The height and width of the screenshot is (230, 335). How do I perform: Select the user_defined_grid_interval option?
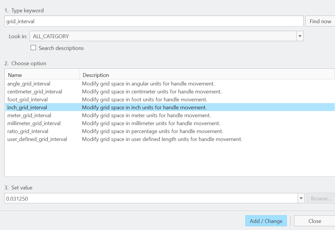tap(37, 139)
